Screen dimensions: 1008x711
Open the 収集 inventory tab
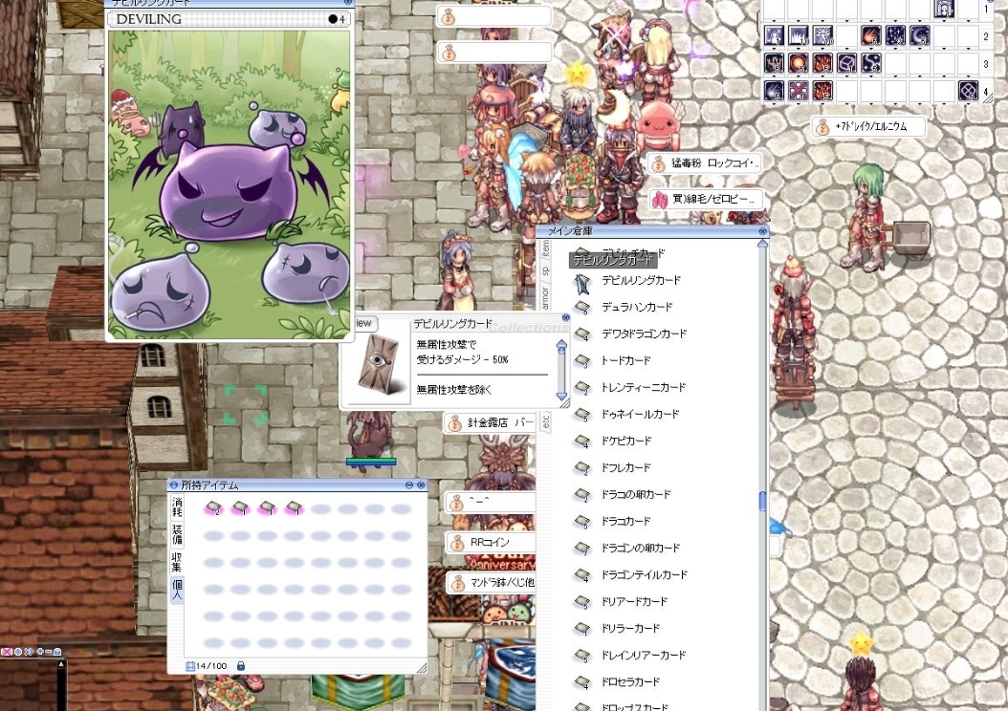(177, 562)
